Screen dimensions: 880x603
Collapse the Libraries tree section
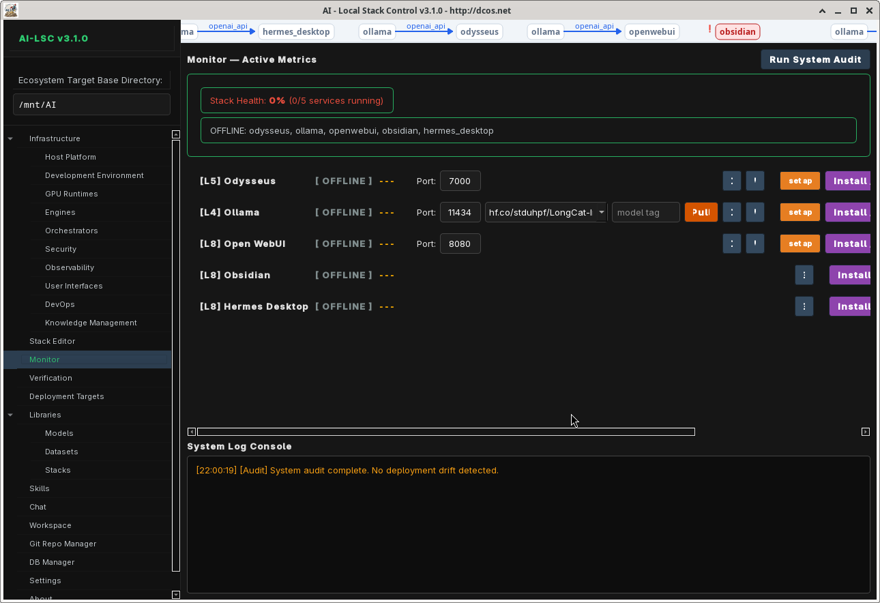point(10,415)
